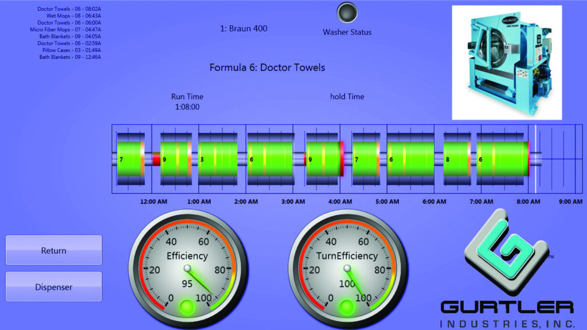This screenshot has width=587, height=330.
Task: Click green lamp on the Efficiency gauge
Action: point(187,307)
